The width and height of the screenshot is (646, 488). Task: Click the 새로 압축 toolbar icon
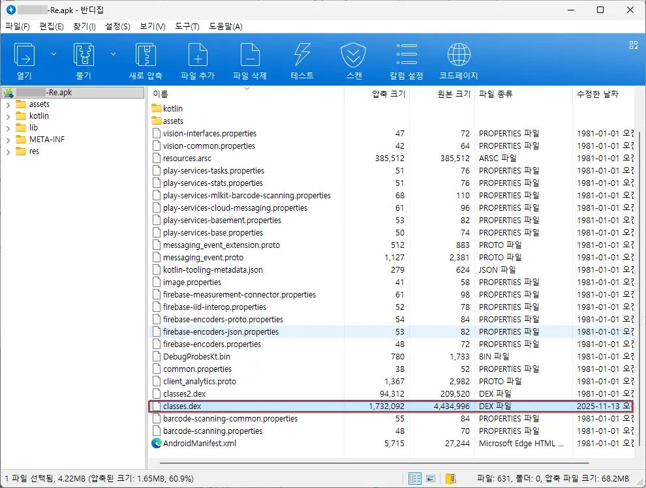pos(146,55)
